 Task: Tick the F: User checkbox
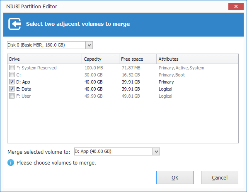(x=12, y=96)
